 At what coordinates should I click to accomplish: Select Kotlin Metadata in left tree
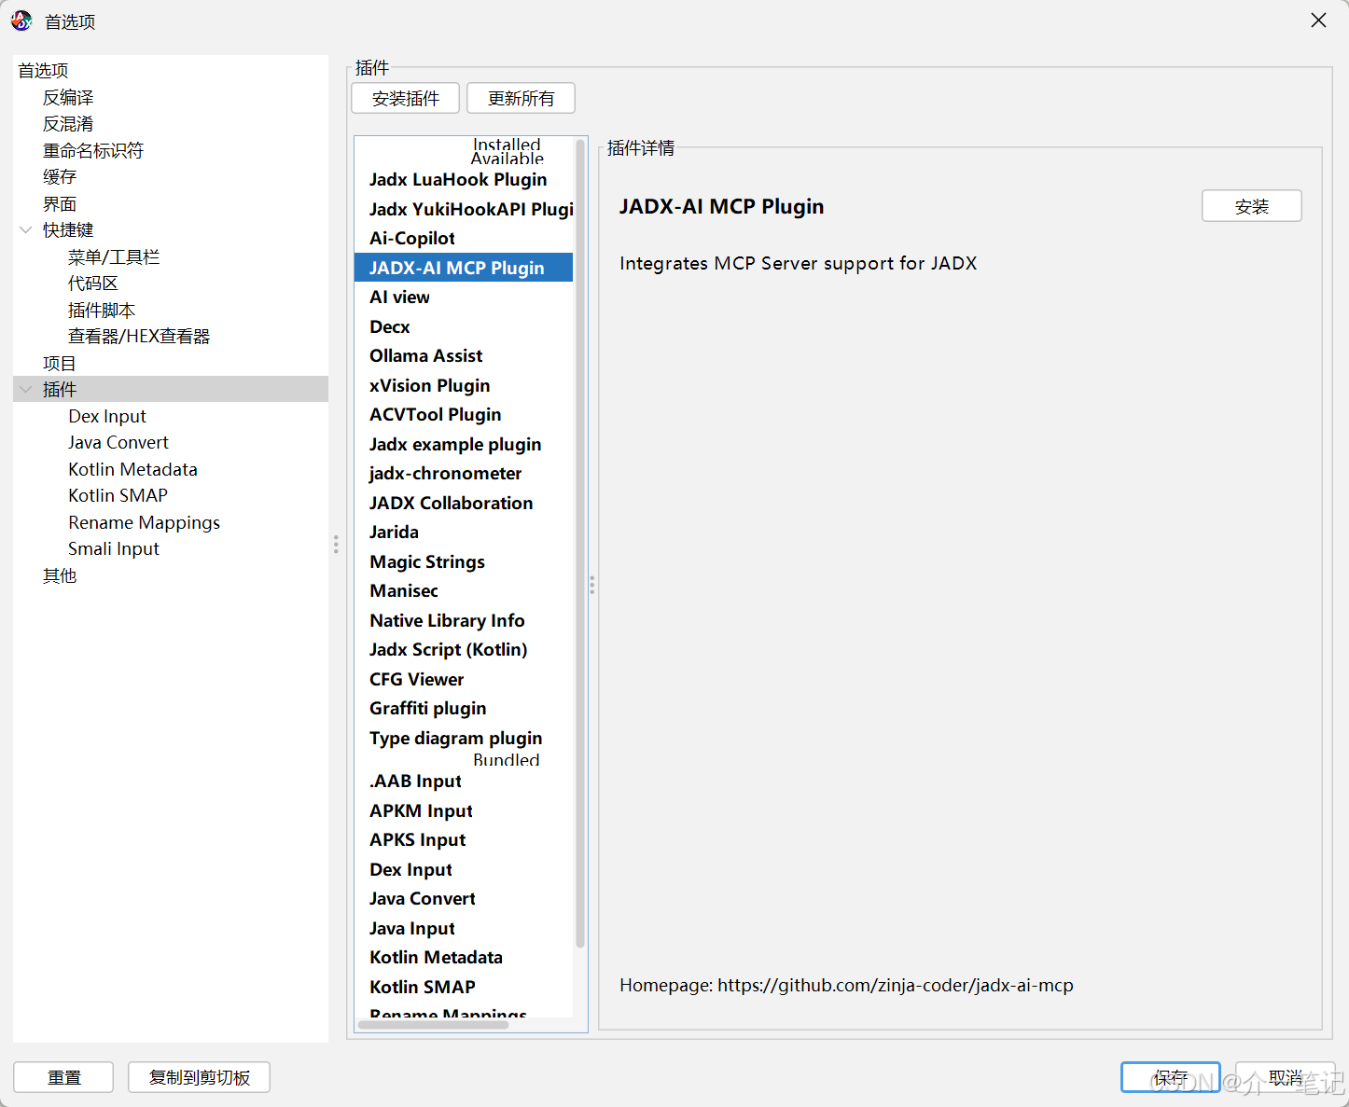132,469
